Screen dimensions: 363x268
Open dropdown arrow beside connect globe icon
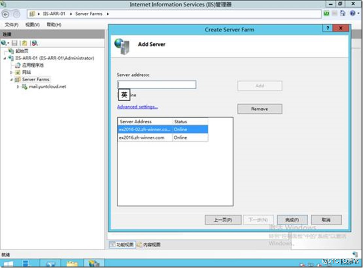(8, 43)
